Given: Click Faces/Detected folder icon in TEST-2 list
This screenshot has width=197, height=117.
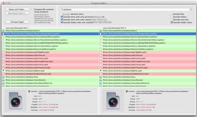Looking at the screenshot, I should point(100,80).
